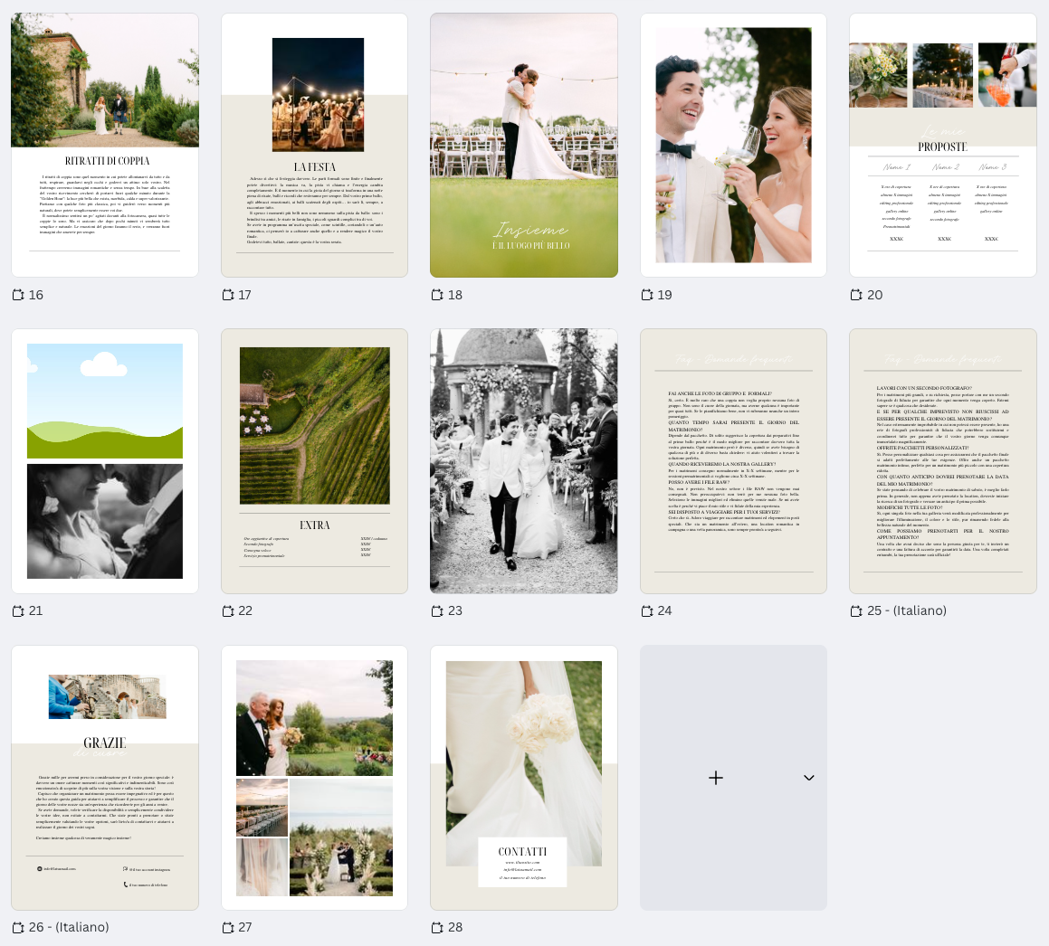Viewport: 1049px width, 946px height.
Task: Click the page icon beside label 24
Action: tap(647, 611)
